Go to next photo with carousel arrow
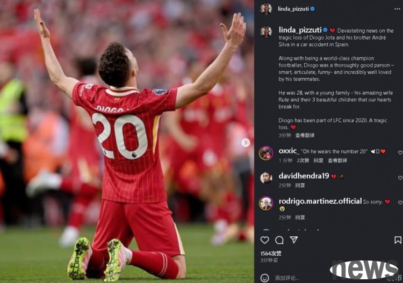 point(246,143)
